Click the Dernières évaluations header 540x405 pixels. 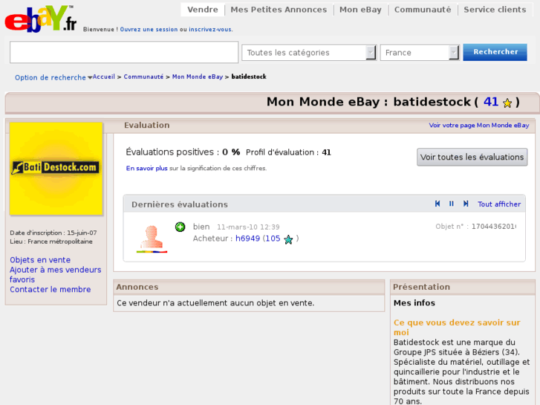point(180,204)
